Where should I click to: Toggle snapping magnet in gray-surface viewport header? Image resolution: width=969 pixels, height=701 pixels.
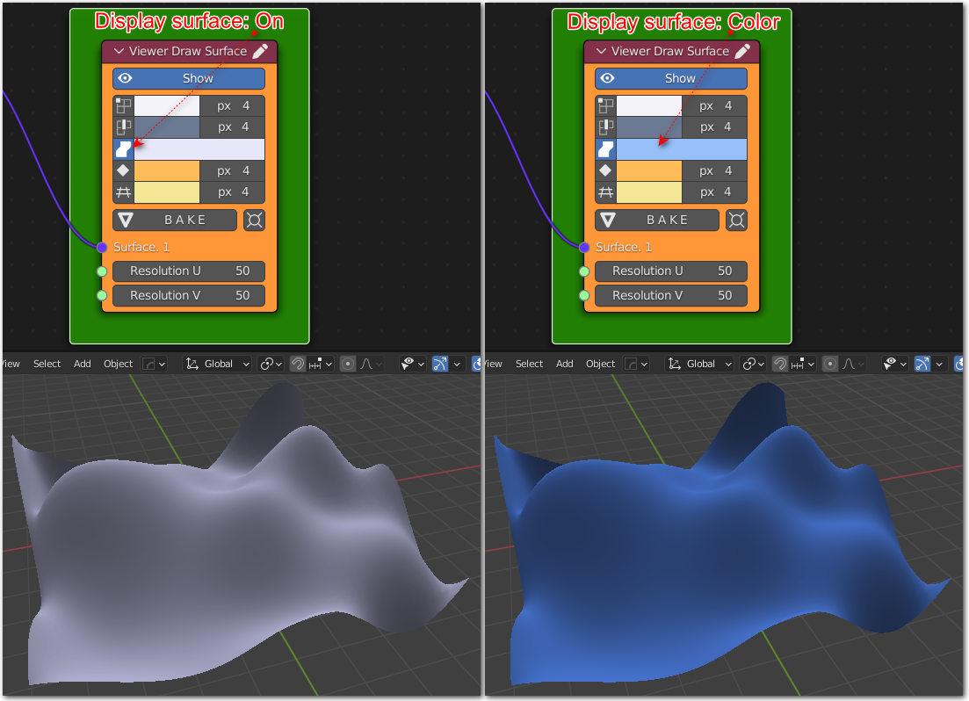(297, 364)
